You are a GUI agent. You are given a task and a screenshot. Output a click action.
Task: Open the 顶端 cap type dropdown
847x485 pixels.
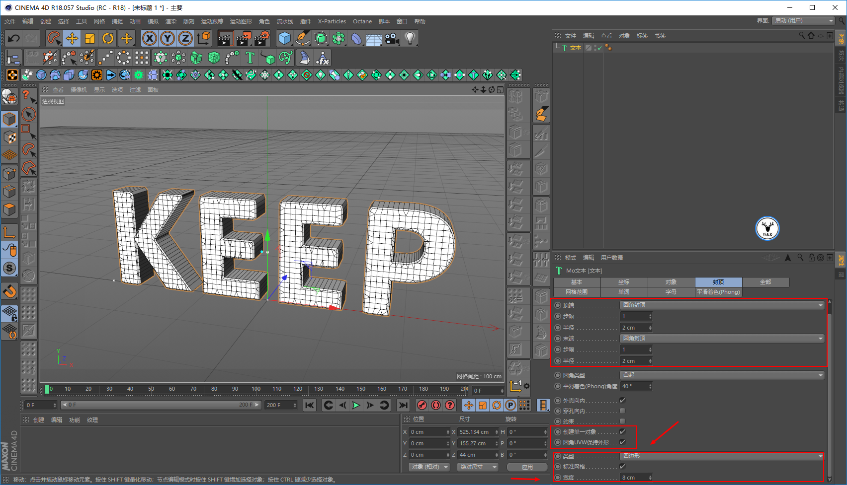point(722,305)
